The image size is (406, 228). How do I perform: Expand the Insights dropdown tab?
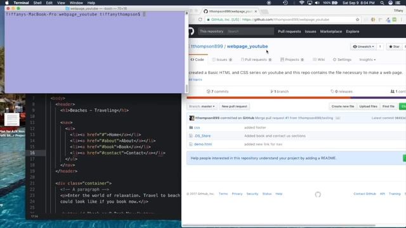click(x=367, y=60)
